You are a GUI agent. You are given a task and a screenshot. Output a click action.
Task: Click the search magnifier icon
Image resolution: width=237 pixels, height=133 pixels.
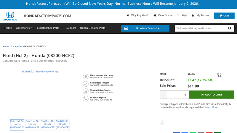point(230,28)
